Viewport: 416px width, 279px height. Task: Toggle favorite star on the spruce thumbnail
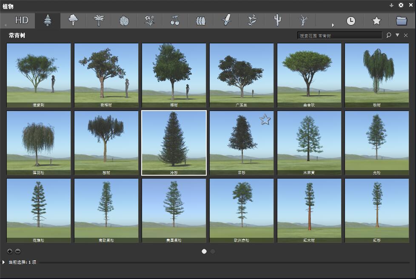coord(265,120)
